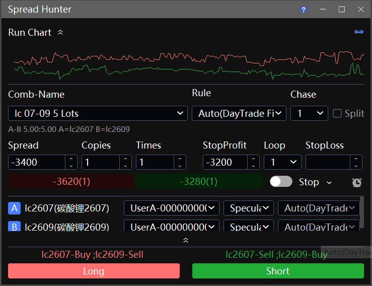Open the alarm clock timer icon

coord(357,182)
